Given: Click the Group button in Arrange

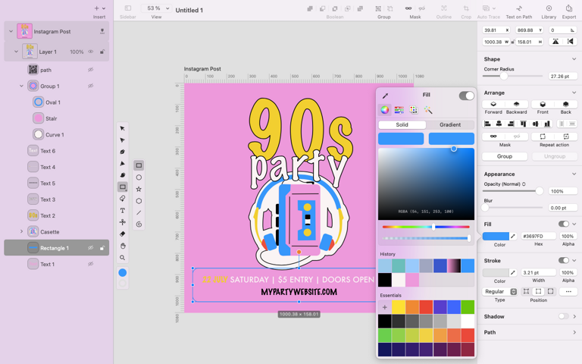Looking at the screenshot, I should (505, 156).
